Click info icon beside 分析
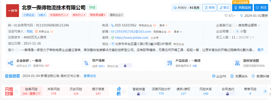 click(124, 92)
